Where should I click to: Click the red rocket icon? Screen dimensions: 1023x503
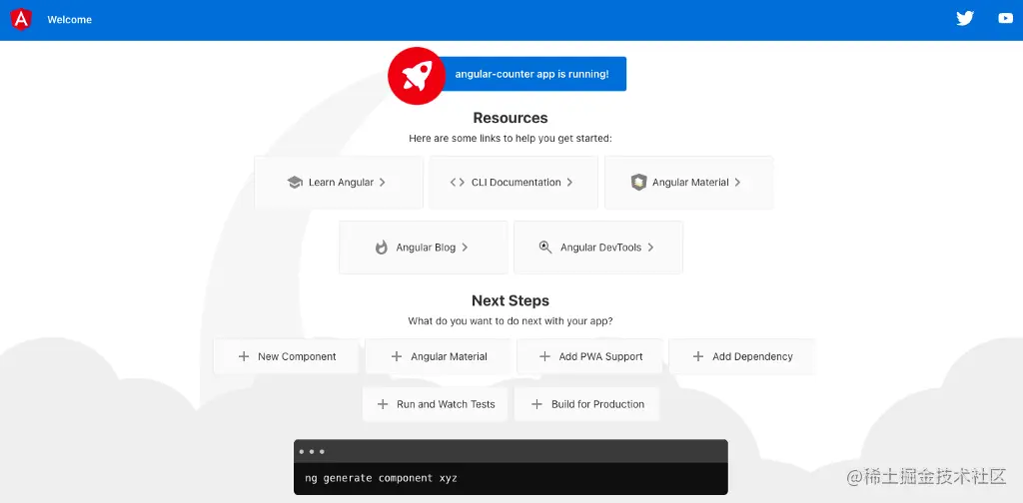[x=417, y=76]
